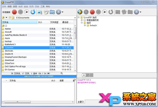Select the DisplayFusion Backups folder row
The height and width of the screenshot is (107, 158).
click(x=37, y=57)
